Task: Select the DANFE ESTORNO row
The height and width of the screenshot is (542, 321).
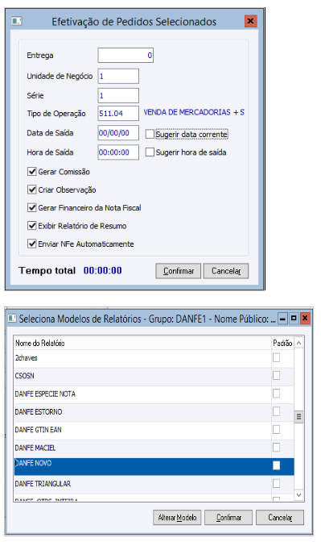Action: pos(154,412)
